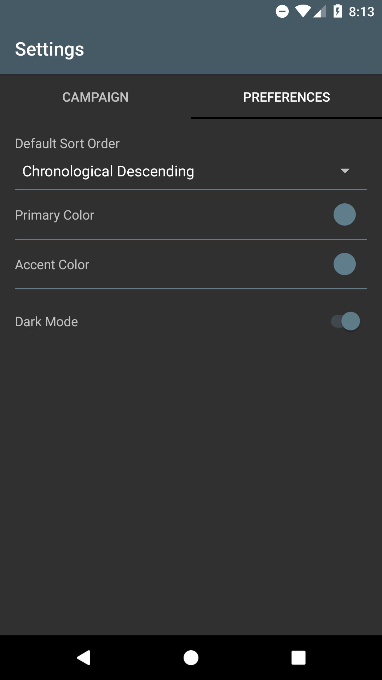Select the Preferences tab
The image size is (382, 680).
tap(286, 97)
